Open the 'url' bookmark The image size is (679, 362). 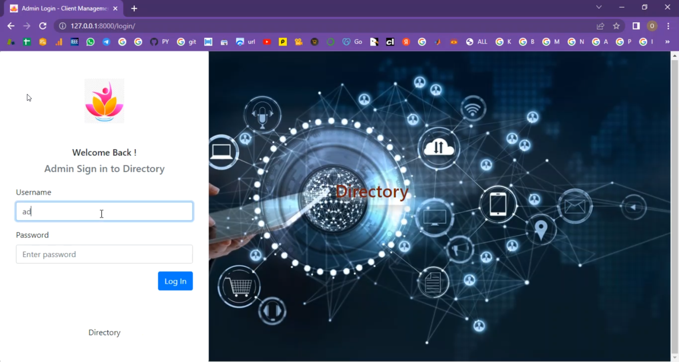pos(246,42)
